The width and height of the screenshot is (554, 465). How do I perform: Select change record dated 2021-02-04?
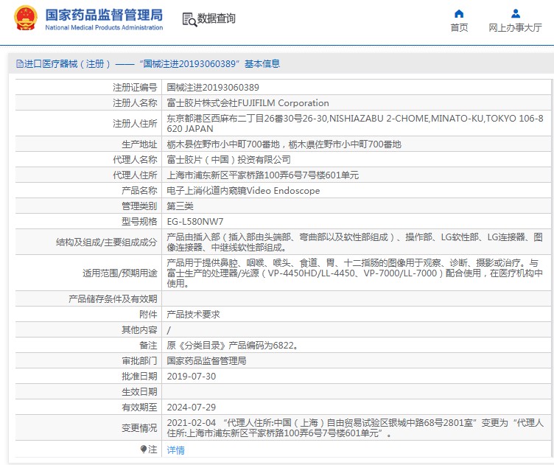point(355,428)
